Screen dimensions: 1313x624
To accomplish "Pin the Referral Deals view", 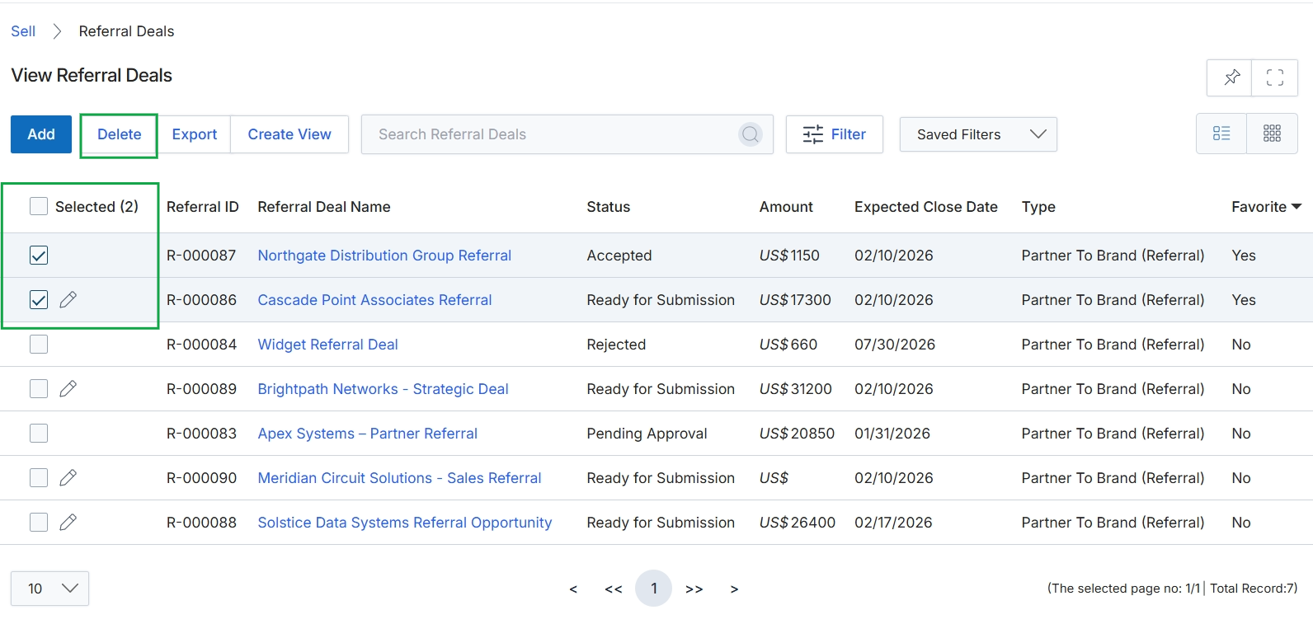I will coord(1230,77).
